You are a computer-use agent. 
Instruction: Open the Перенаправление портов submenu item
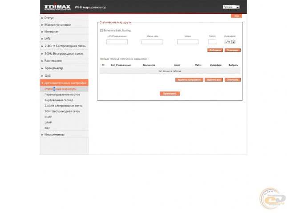pyautogui.click(x=62, y=95)
